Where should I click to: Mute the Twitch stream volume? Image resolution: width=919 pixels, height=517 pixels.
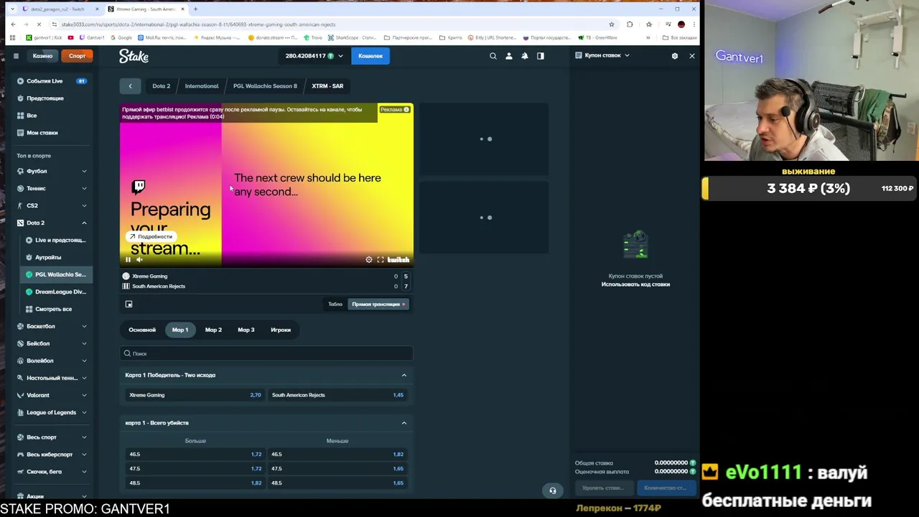click(x=139, y=260)
